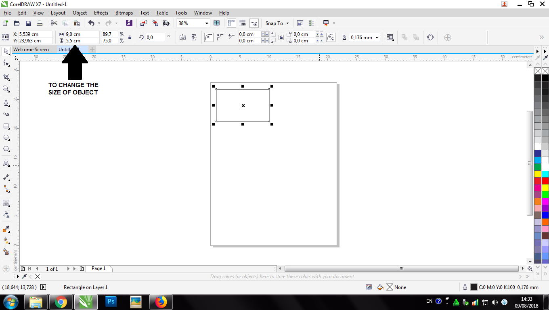549x310 pixels.
Task: Open the outline width dropdown
Action: (377, 38)
